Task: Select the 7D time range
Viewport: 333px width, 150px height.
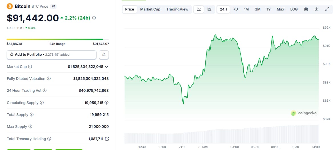Action: [x=235, y=9]
